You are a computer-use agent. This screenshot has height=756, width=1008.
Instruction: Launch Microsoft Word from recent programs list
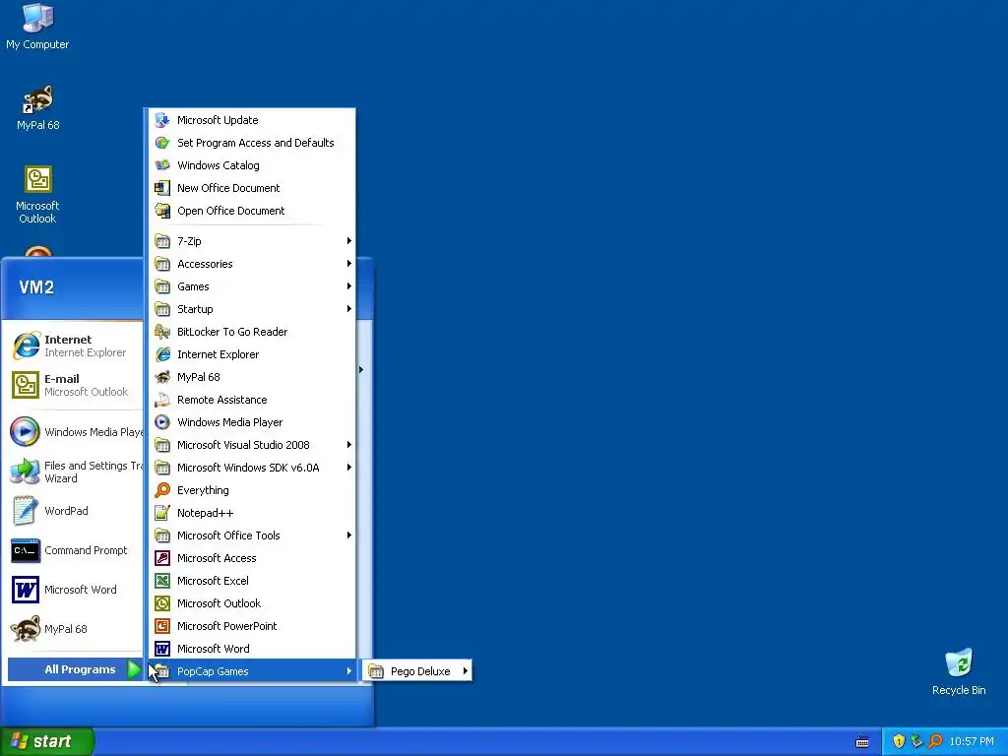tap(75, 590)
